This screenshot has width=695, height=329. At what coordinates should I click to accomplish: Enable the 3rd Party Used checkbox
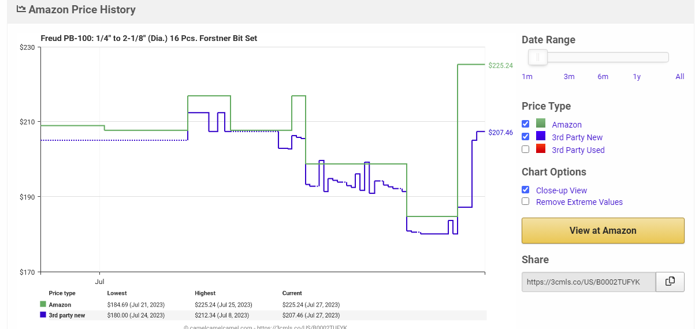[525, 149]
